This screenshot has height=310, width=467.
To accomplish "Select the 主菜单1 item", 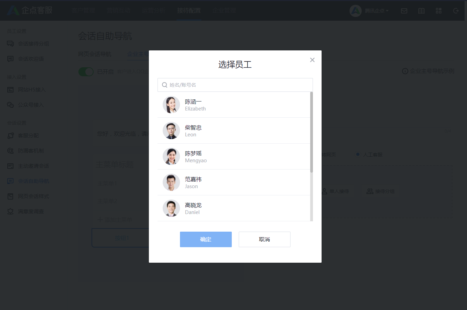I will 107,183.
